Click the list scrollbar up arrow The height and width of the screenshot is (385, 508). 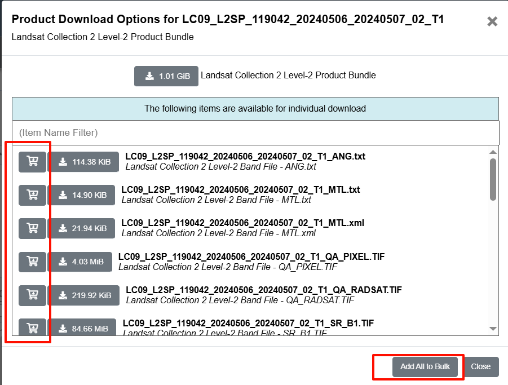pyautogui.click(x=493, y=152)
